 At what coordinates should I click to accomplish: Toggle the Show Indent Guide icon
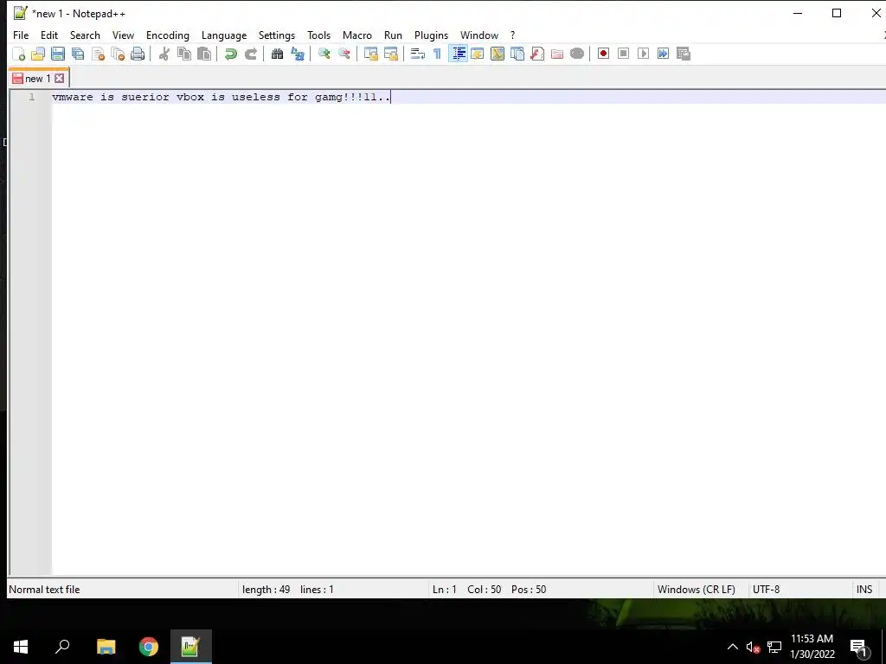[458, 54]
